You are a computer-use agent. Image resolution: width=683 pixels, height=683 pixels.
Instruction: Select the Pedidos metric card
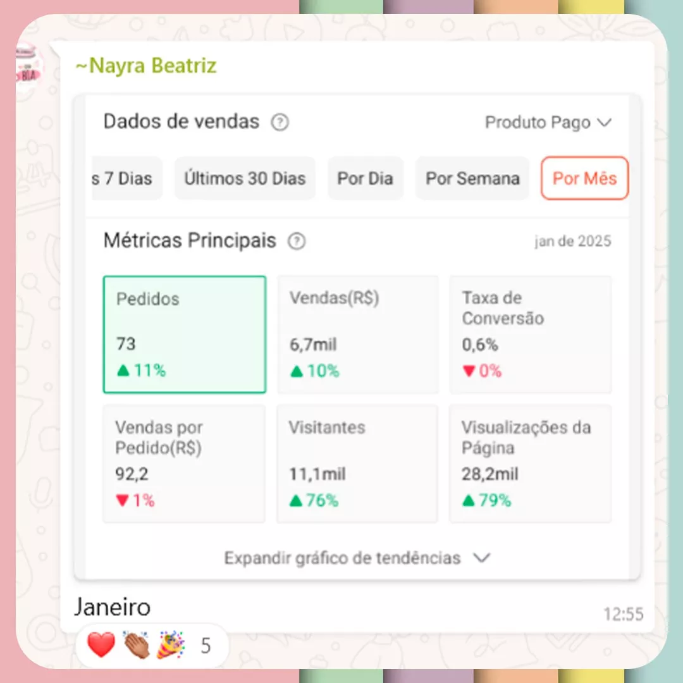click(185, 335)
